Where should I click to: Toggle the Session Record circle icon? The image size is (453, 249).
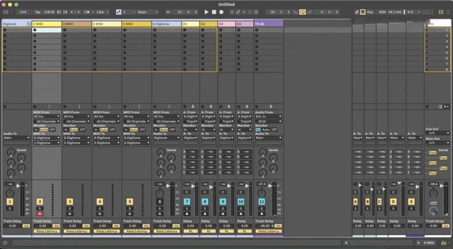click(x=256, y=12)
